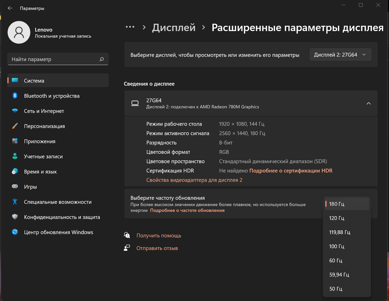
Task: Open Учетные записи section
Action: pyautogui.click(x=43, y=157)
